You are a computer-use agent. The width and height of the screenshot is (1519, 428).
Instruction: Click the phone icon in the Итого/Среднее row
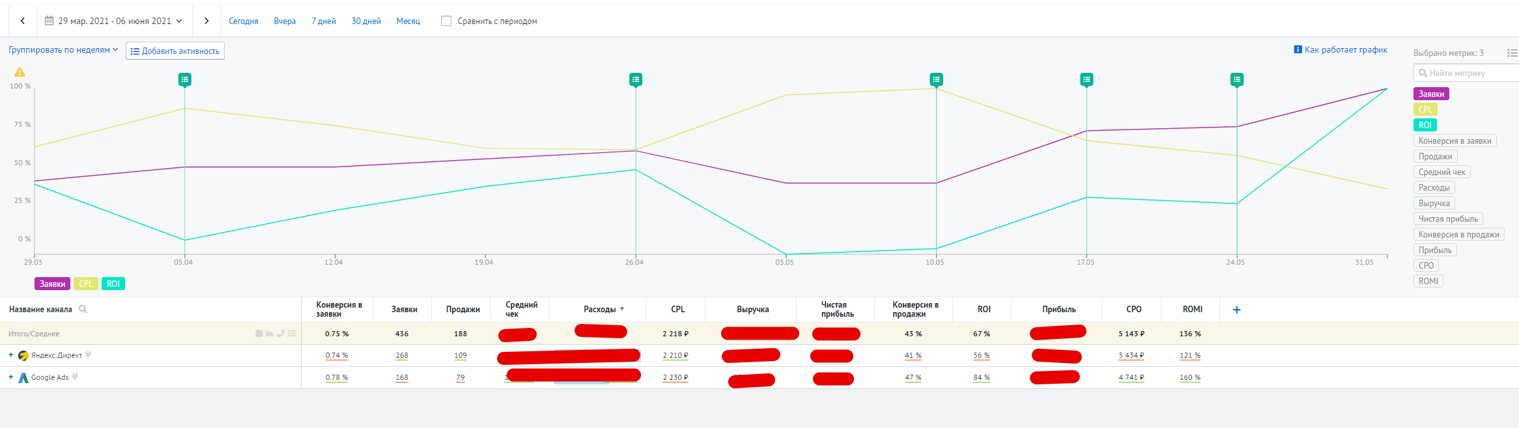281,334
